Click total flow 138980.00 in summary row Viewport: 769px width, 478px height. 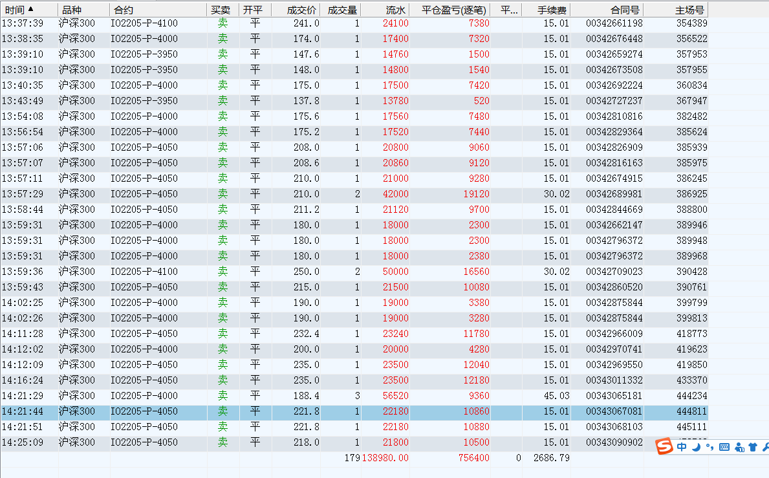385,458
